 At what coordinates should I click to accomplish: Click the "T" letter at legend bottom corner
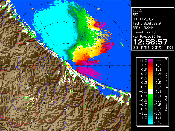pos(166,124)
